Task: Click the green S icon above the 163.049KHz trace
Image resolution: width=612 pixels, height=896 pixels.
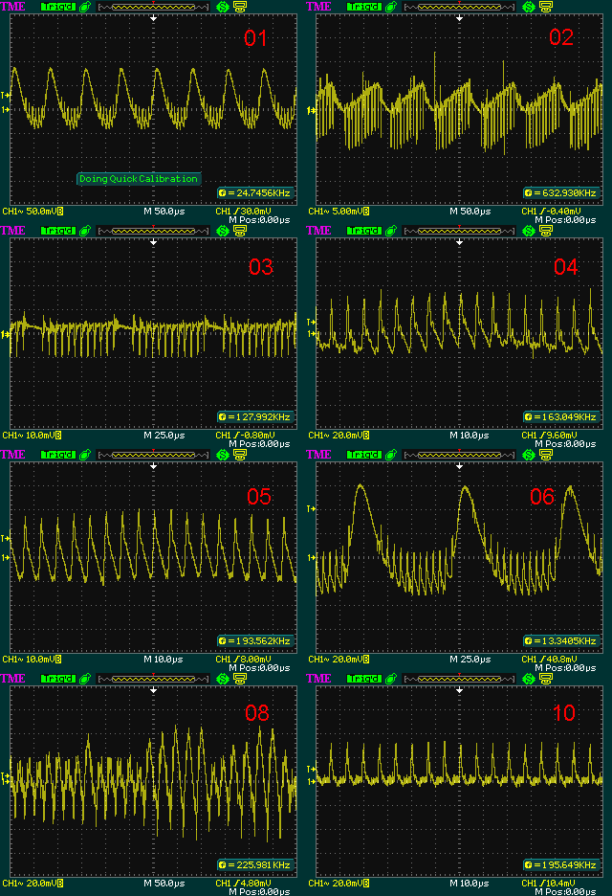Action: pyautogui.click(x=529, y=231)
